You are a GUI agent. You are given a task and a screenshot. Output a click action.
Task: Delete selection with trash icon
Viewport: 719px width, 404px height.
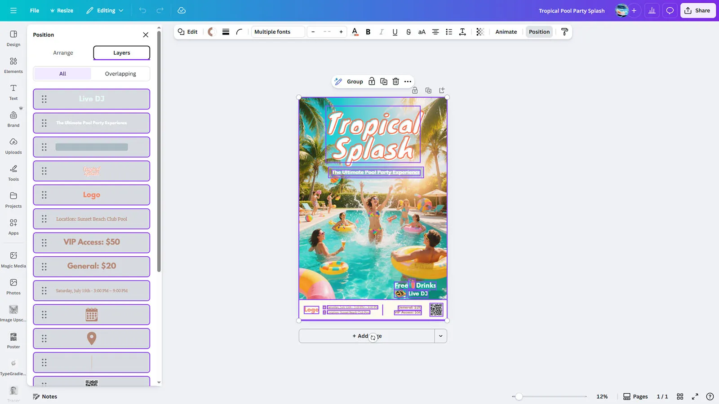[395, 81]
